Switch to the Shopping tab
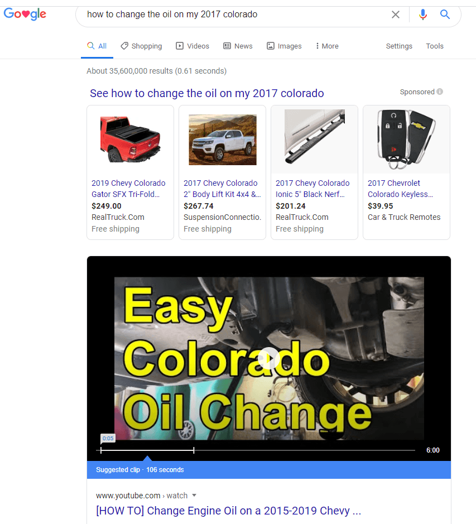 coord(141,46)
